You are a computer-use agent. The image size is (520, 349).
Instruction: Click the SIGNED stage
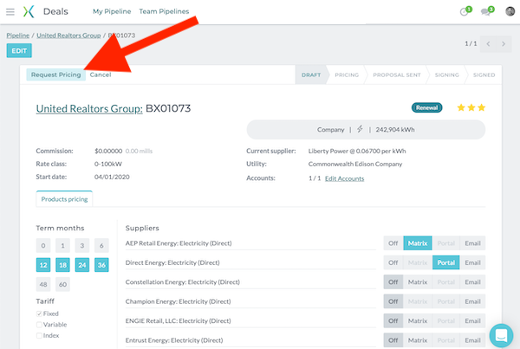484,74
